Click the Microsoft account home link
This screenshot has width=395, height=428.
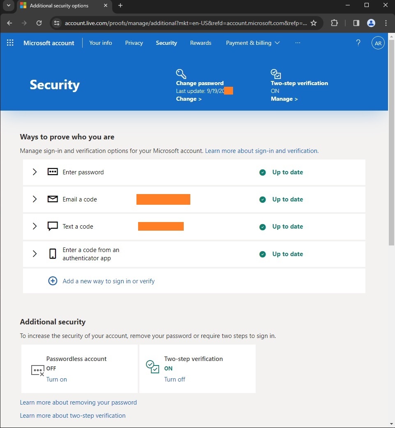(49, 43)
